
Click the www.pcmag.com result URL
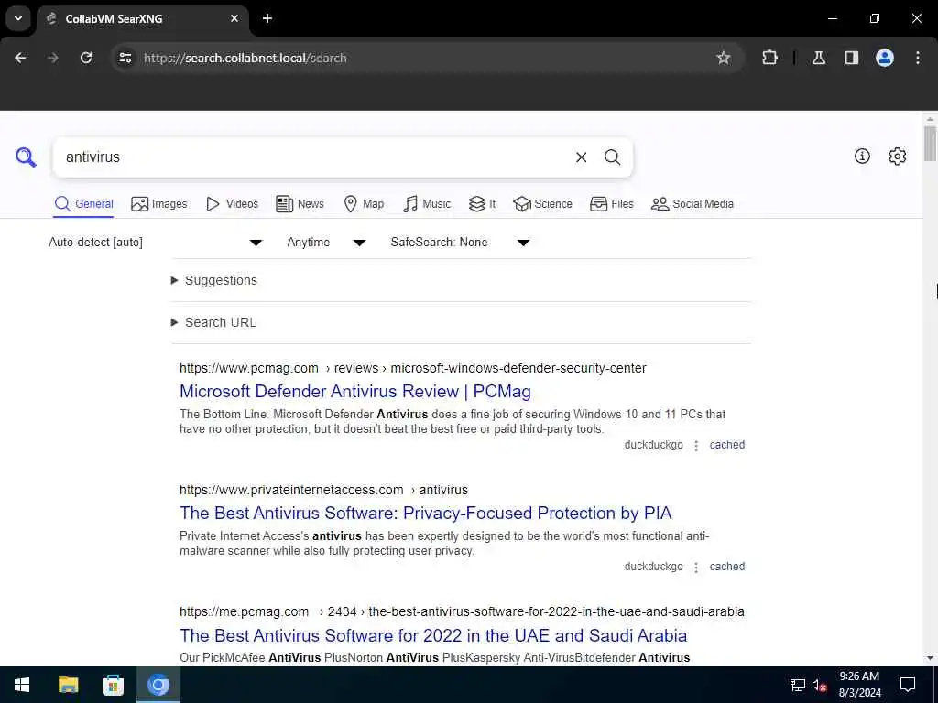click(413, 368)
